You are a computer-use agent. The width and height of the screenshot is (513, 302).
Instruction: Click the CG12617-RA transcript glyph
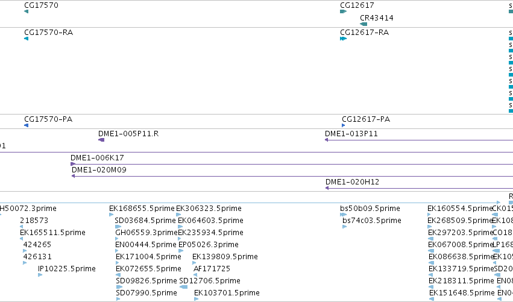[343, 39]
